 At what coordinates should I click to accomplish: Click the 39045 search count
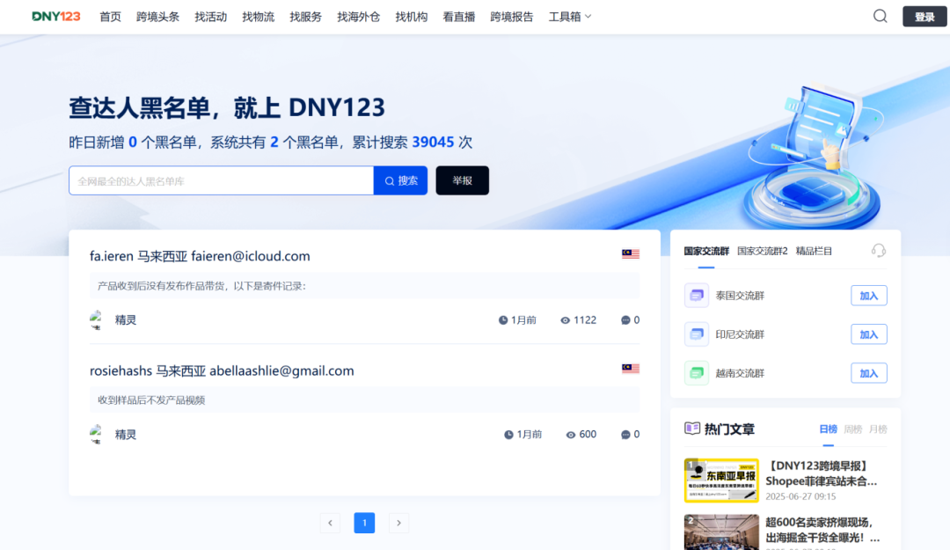pyautogui.click(x=433, y=143)
